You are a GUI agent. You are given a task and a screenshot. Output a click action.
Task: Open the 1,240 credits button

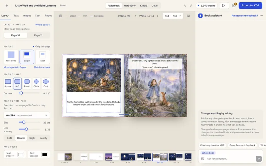(206, 6)
